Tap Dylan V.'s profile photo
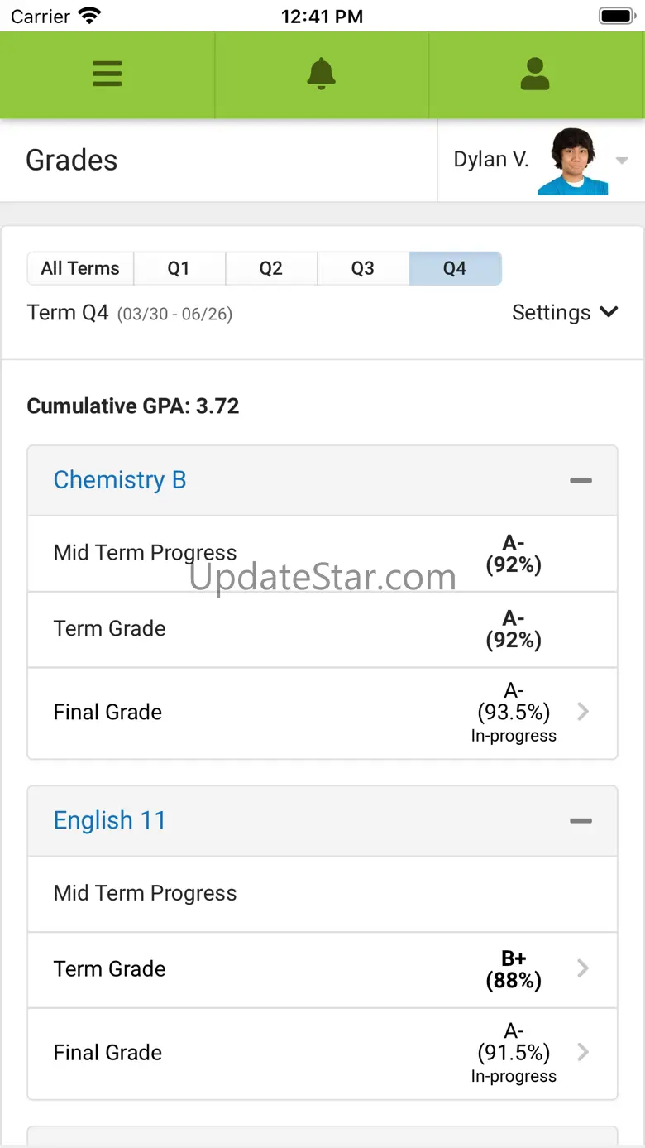The width and height of the screenshot is (645, 1148). [573, 161]
